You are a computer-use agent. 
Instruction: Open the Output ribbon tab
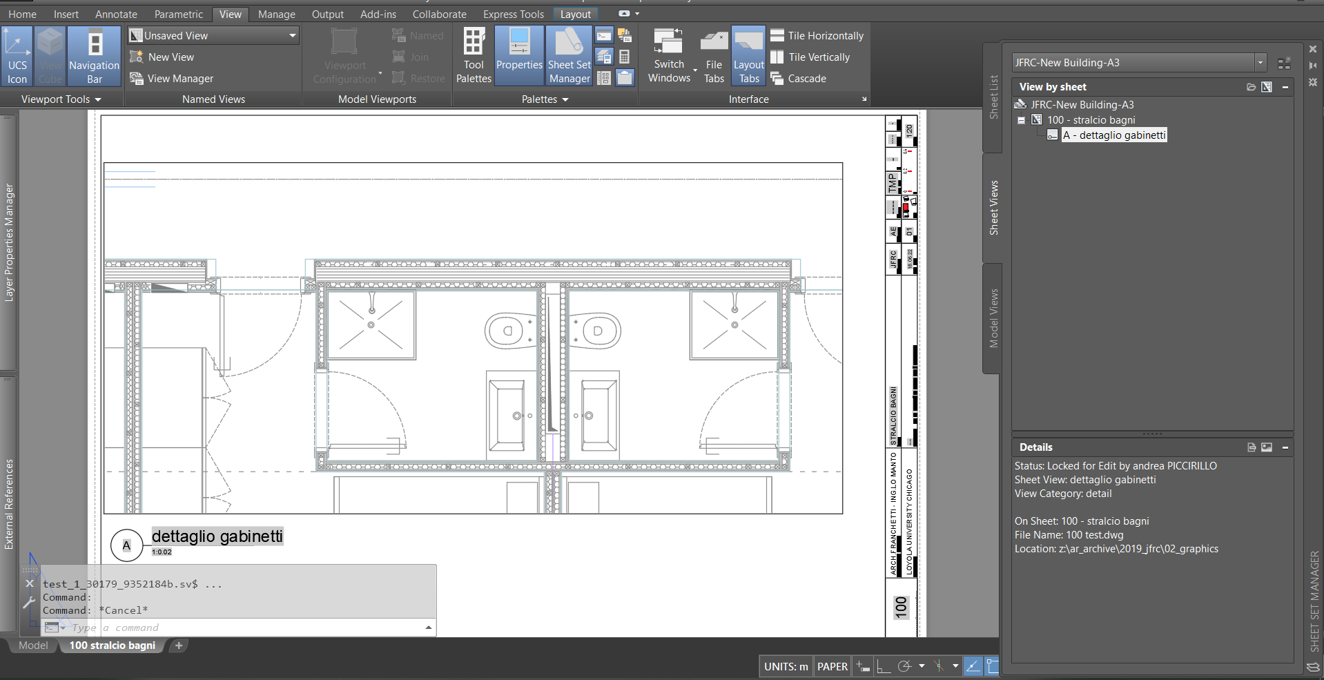click(x=328, y=14)
